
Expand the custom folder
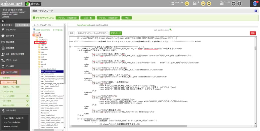[x=44, y=55]
